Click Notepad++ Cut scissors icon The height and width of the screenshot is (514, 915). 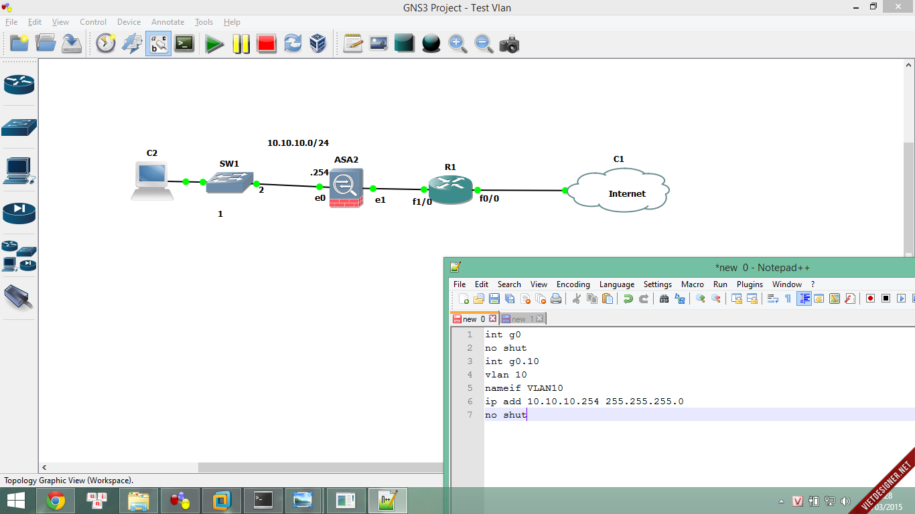tap(576, 298)
